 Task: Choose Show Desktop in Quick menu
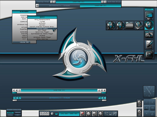[x=42, y=39]
